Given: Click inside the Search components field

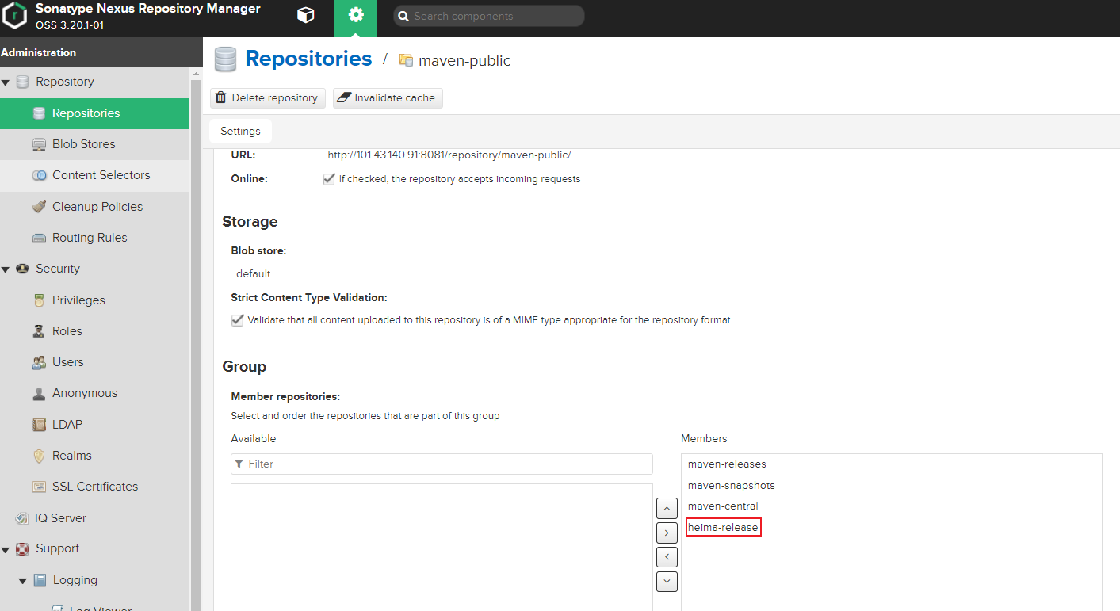Looking at the screenshot, I should 489,16.
